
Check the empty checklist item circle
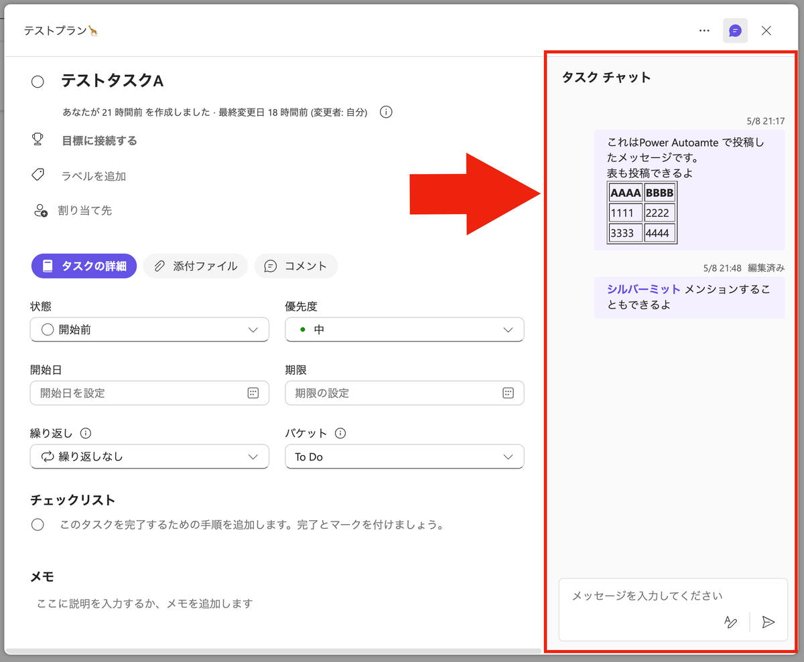(x=38, y=525)
